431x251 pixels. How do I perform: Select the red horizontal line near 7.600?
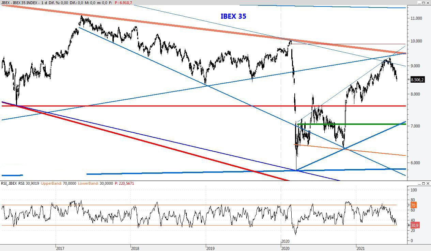pyautogui.click(x=170, y=106)
